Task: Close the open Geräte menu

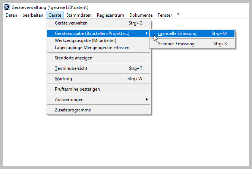Action: (55, 15)
